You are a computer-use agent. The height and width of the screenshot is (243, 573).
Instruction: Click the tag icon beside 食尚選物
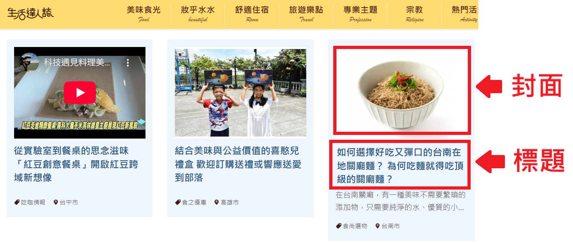[x=338, y=226]
